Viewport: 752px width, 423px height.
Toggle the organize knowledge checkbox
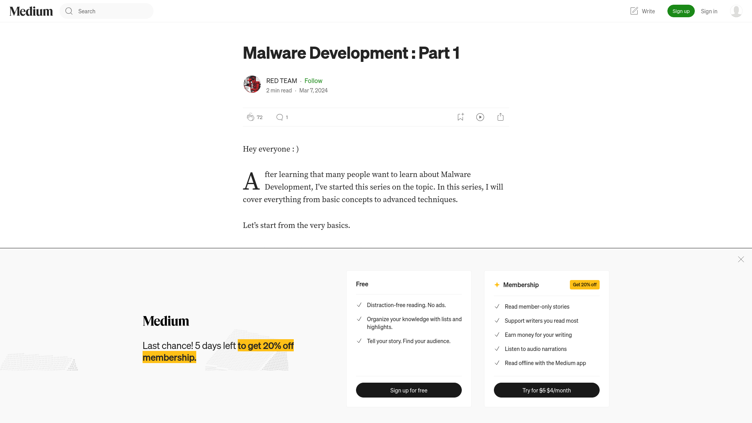[x=359, y=319]
